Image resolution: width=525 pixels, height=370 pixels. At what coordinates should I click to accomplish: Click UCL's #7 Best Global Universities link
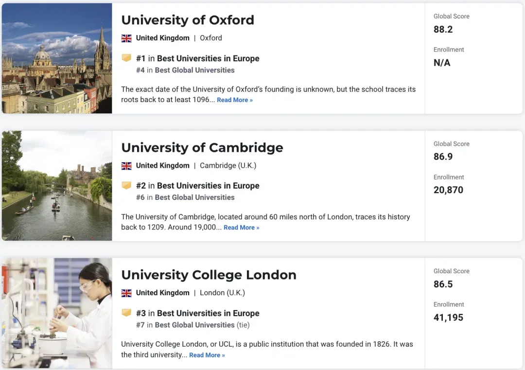point(194,325)
